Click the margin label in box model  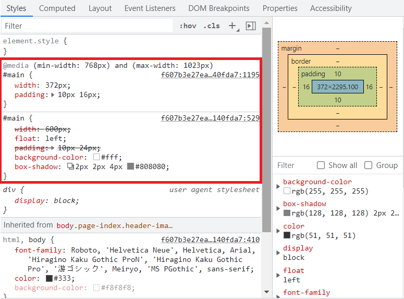click(291, 49)
